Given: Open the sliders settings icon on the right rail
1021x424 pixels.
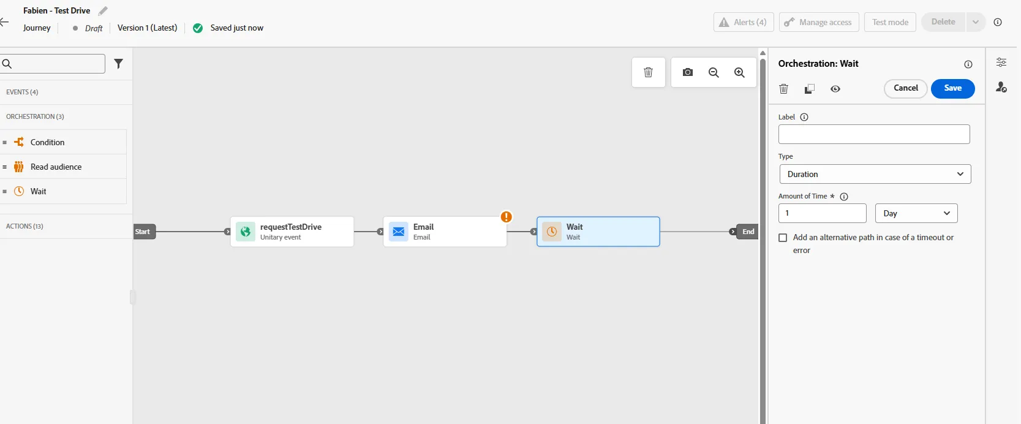Looking at the screenshot, I should click(x=1001, y=62).
